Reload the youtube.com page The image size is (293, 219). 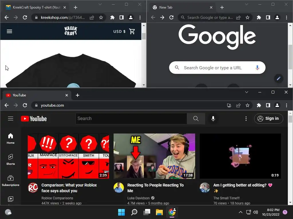25,105
